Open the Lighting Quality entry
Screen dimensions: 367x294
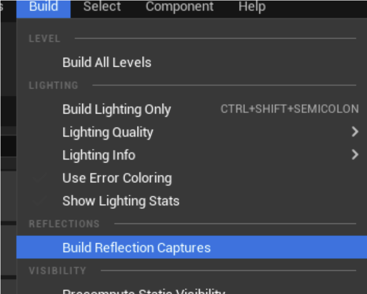(107, 132)
